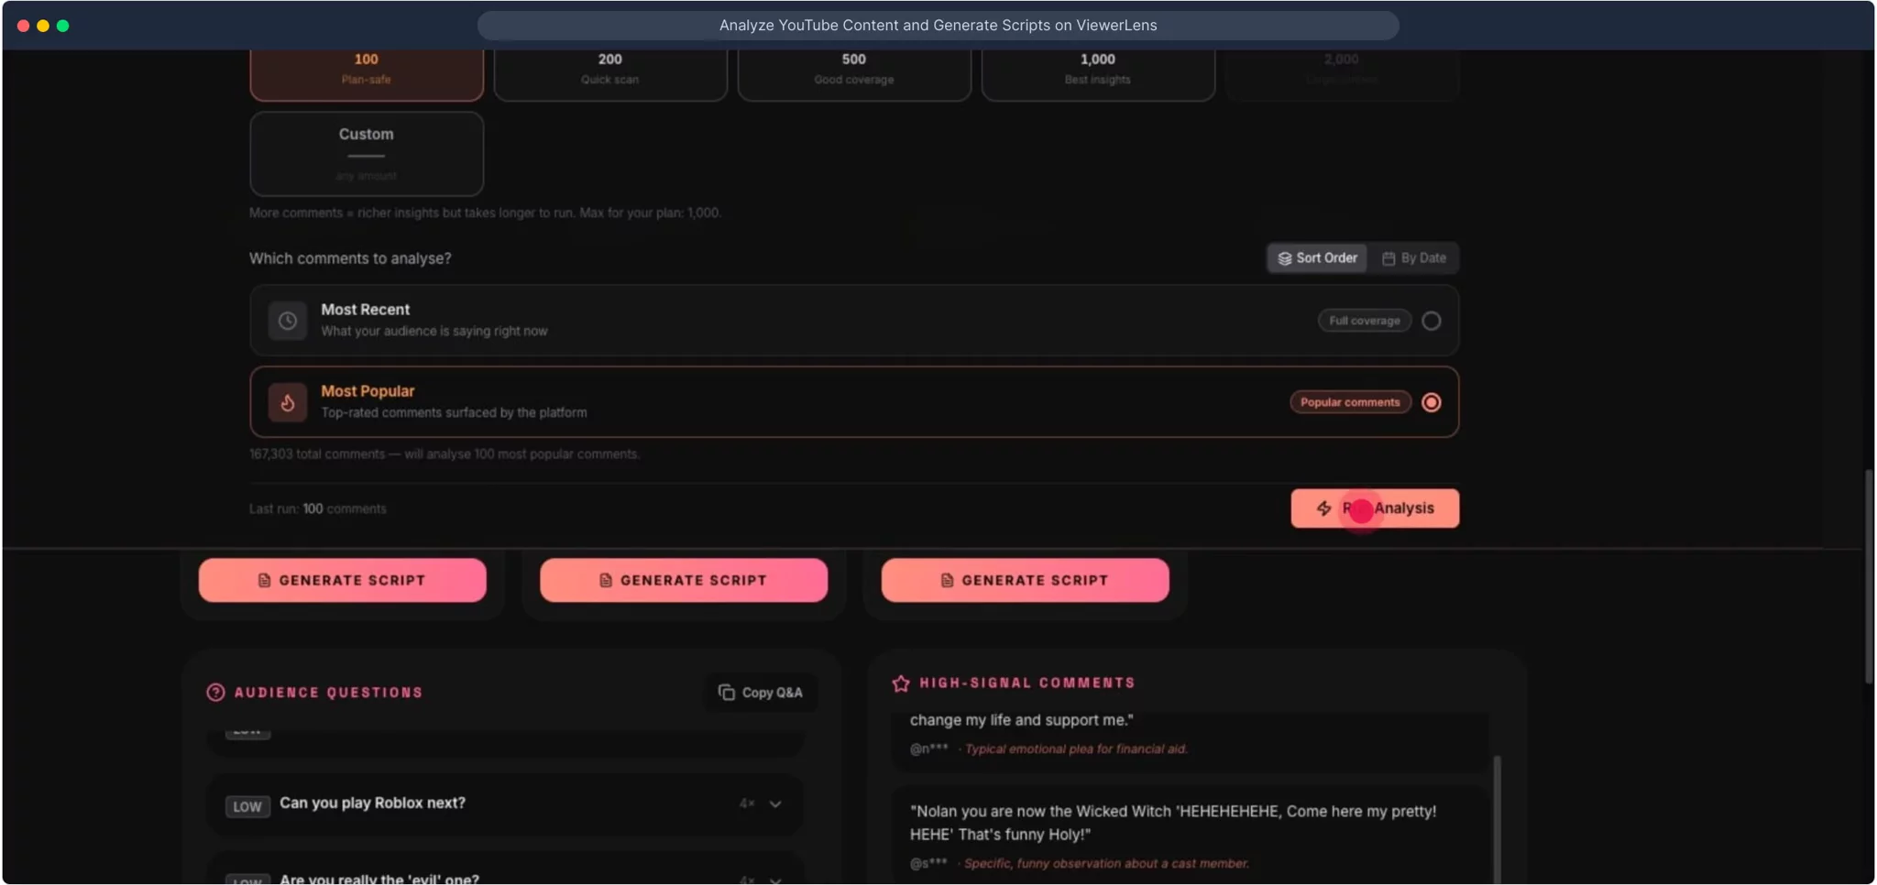Click the page scrollbar on the right

point(1869,577)
